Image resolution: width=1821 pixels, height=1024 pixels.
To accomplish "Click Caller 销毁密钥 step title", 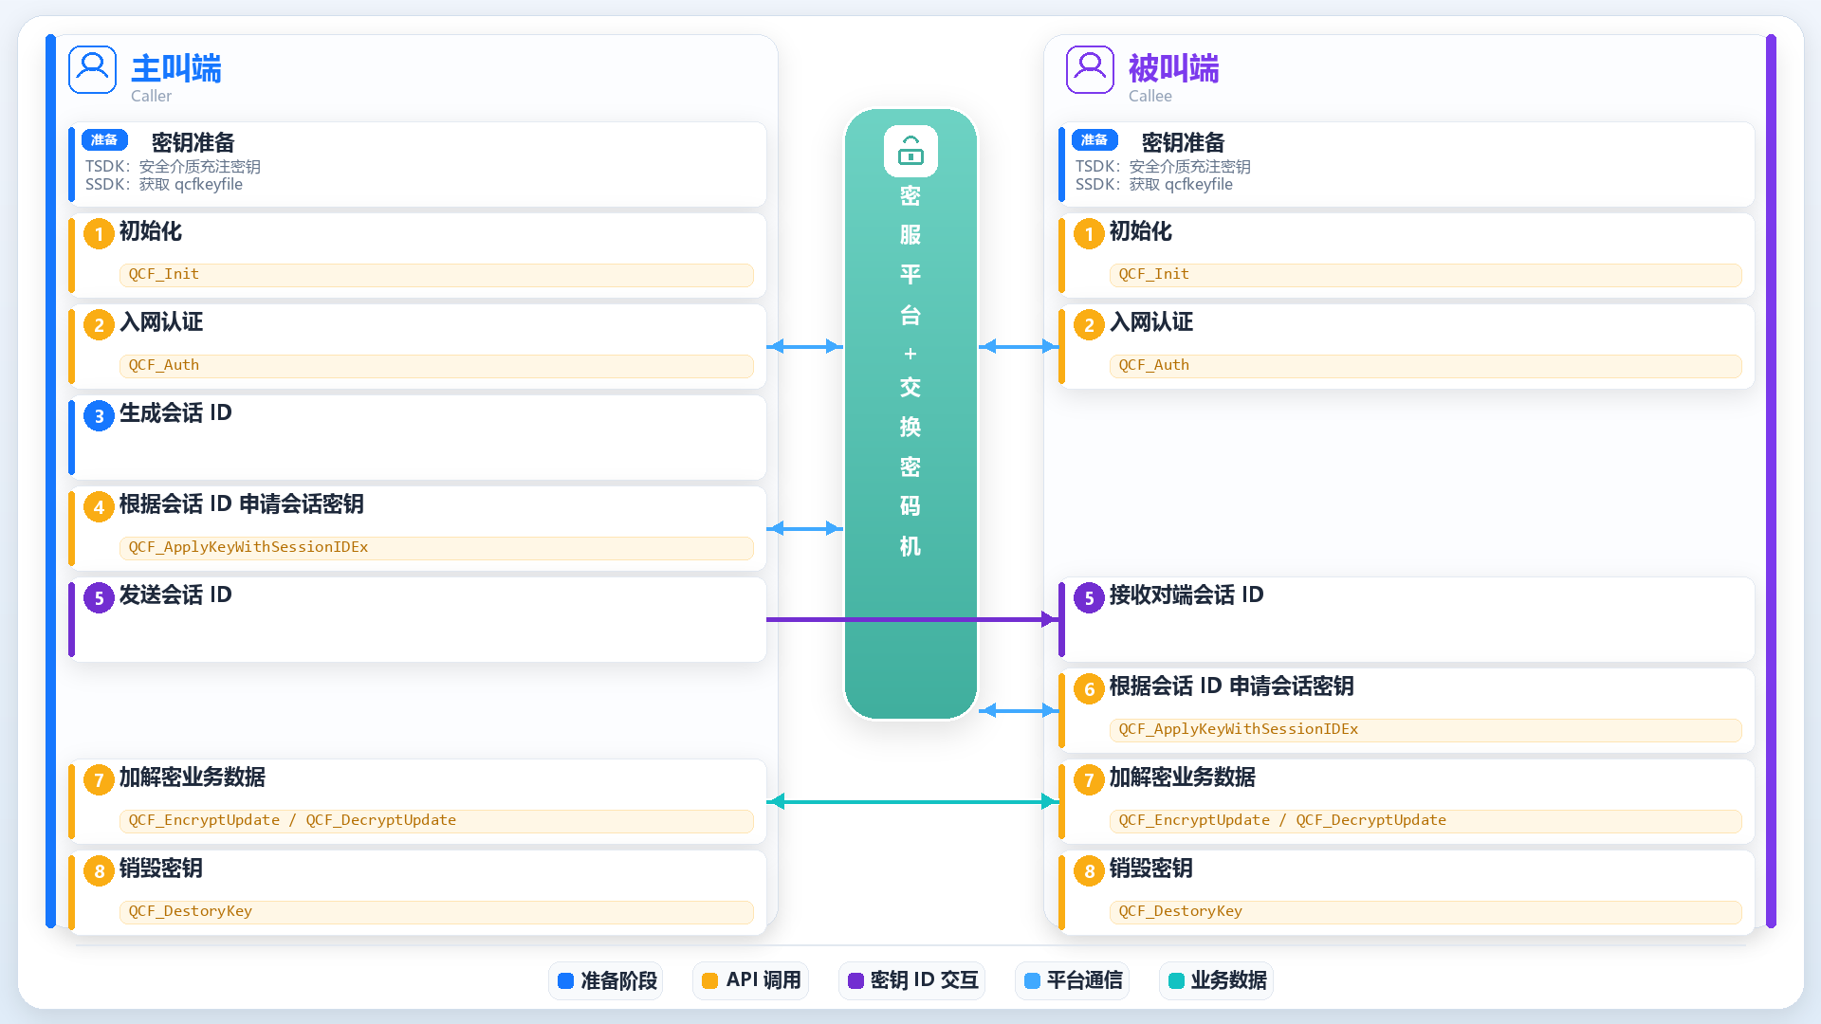I will 161,869.
